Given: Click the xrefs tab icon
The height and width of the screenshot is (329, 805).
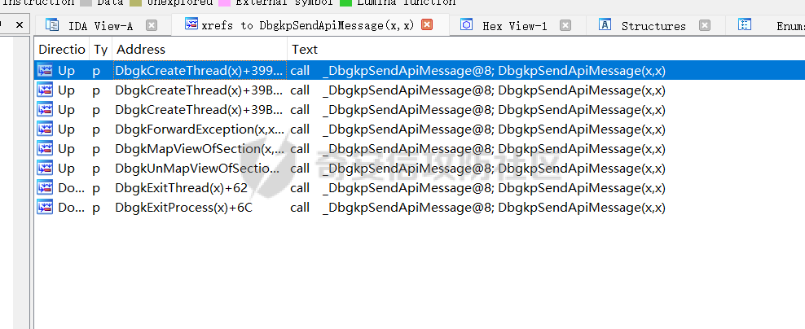Looking at the screenshot, I should tap(191, 25).
